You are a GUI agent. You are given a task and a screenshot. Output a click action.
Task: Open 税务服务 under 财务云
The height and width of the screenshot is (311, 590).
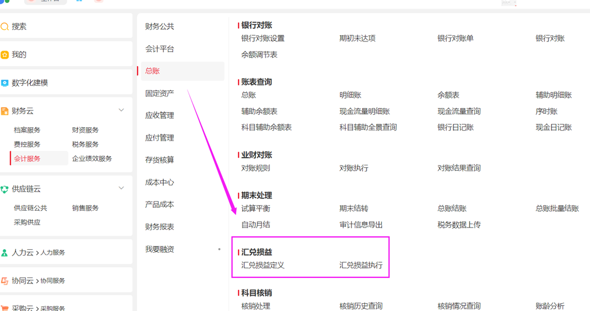(x=85, y=144)
